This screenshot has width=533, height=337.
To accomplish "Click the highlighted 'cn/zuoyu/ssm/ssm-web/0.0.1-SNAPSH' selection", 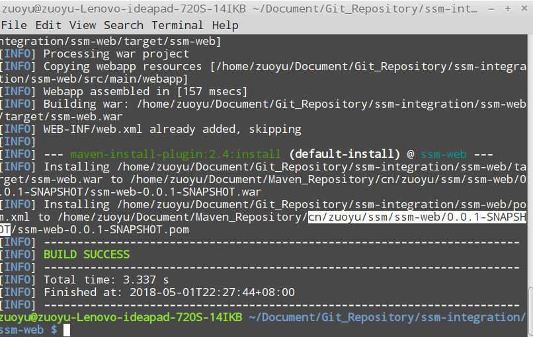I will 417,217.
